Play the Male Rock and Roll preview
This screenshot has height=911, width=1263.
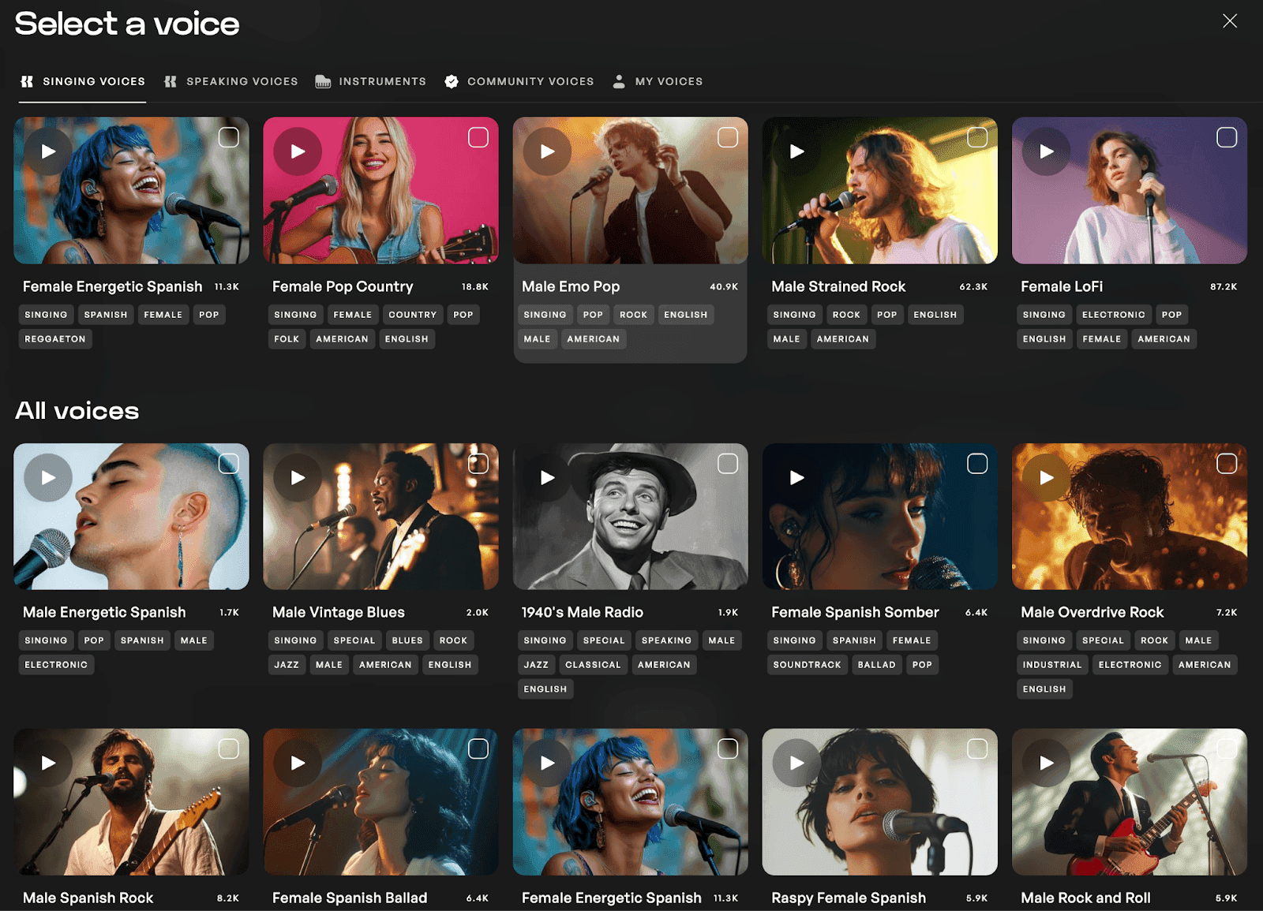point(1046,763)
